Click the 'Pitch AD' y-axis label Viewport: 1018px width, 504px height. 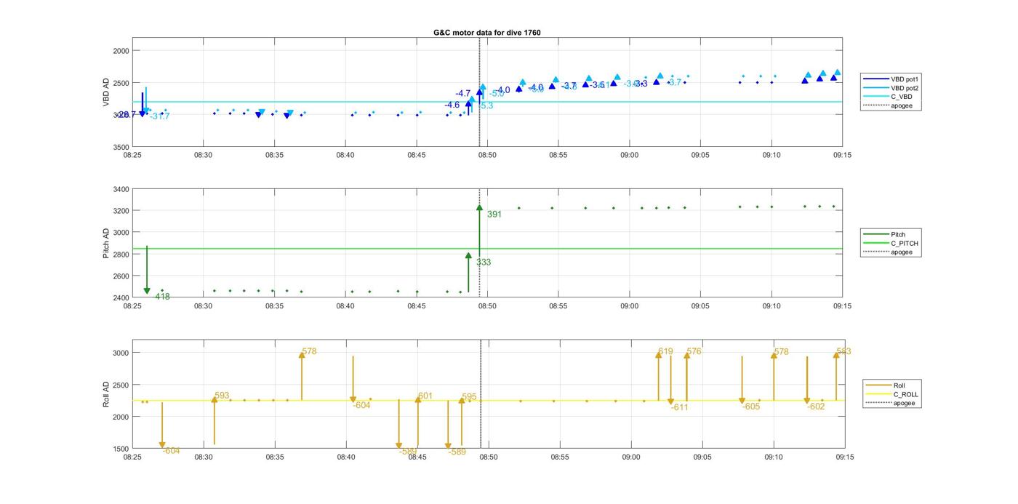106,244
